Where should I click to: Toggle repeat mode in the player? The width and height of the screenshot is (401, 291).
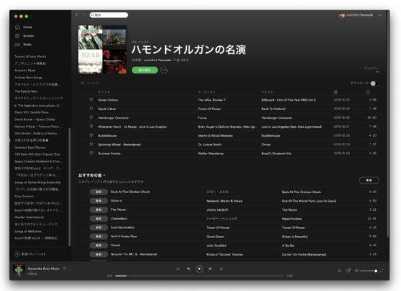pos(221,269)
